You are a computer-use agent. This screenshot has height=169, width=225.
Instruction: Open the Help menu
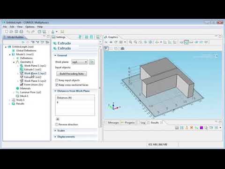click(x=40, y=27)
